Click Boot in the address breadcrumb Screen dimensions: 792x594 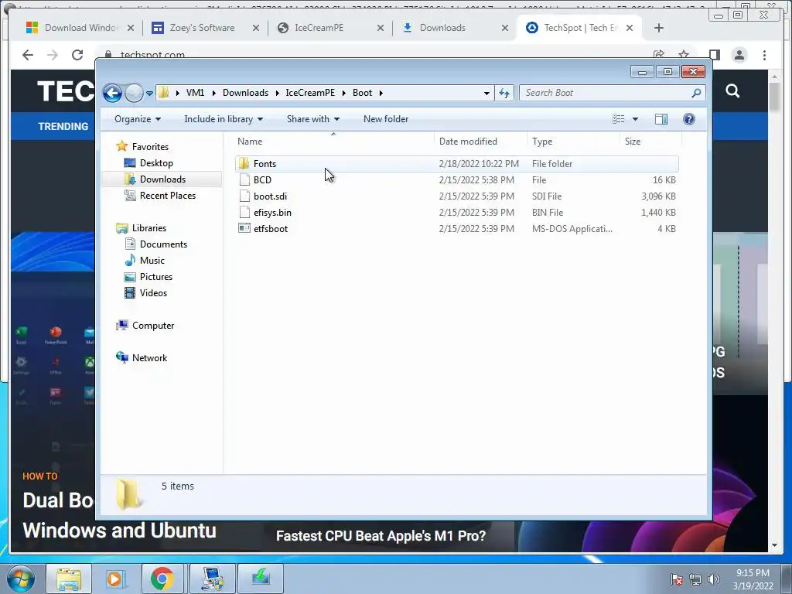pyautogui.click(x=362, y=93)
